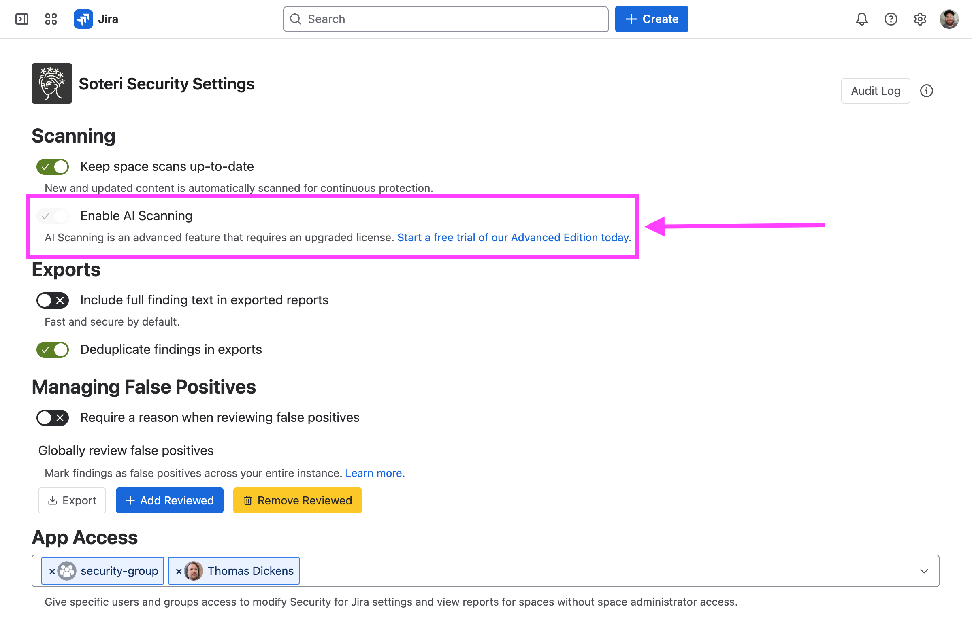Click the Soteri Security Settings heading
The width and height of the screenshot is (972, 617).
tap(166, 84)
